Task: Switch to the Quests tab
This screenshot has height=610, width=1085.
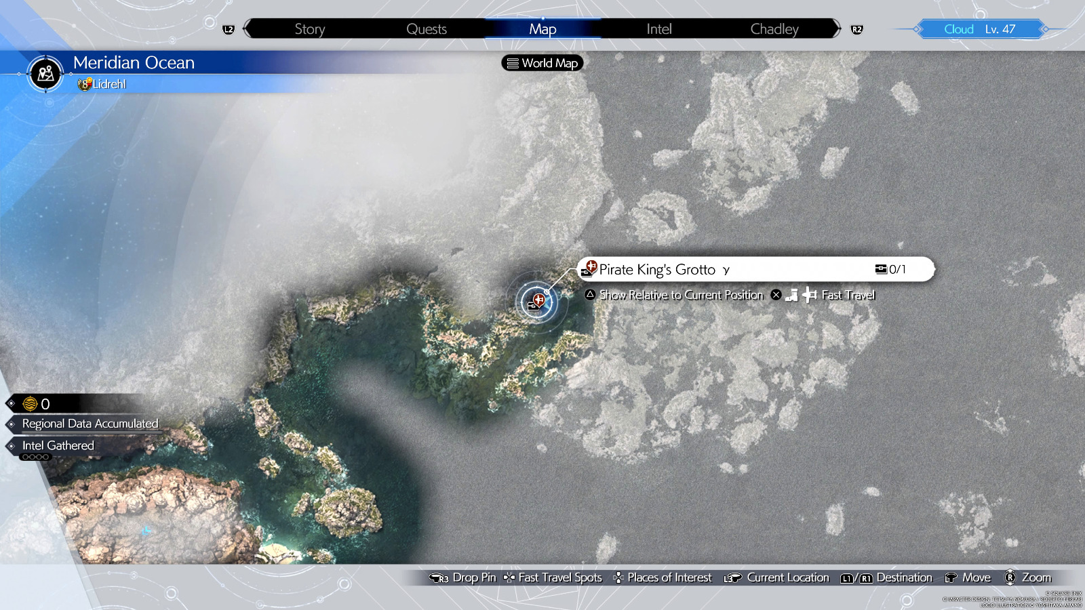Action: [426, 29]
